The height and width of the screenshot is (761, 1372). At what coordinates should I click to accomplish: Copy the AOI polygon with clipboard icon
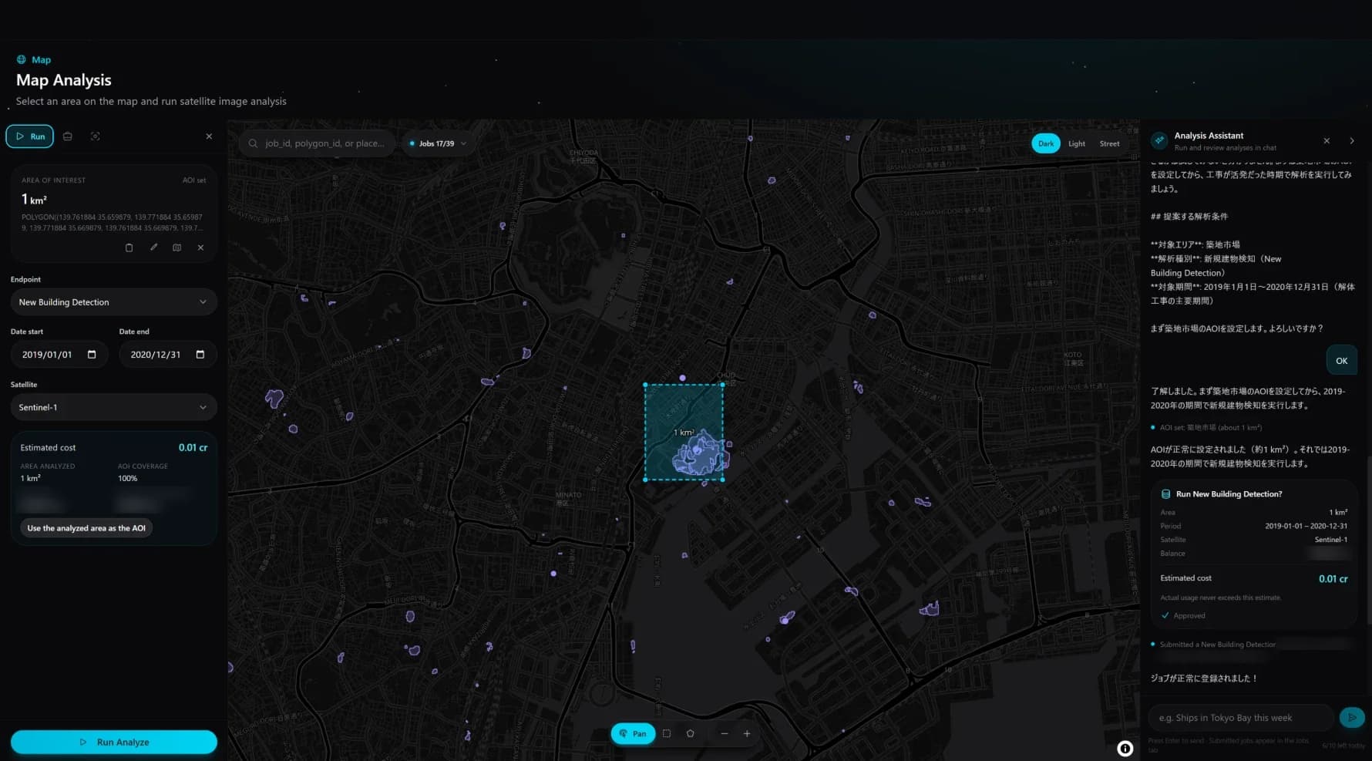point(129,247)
